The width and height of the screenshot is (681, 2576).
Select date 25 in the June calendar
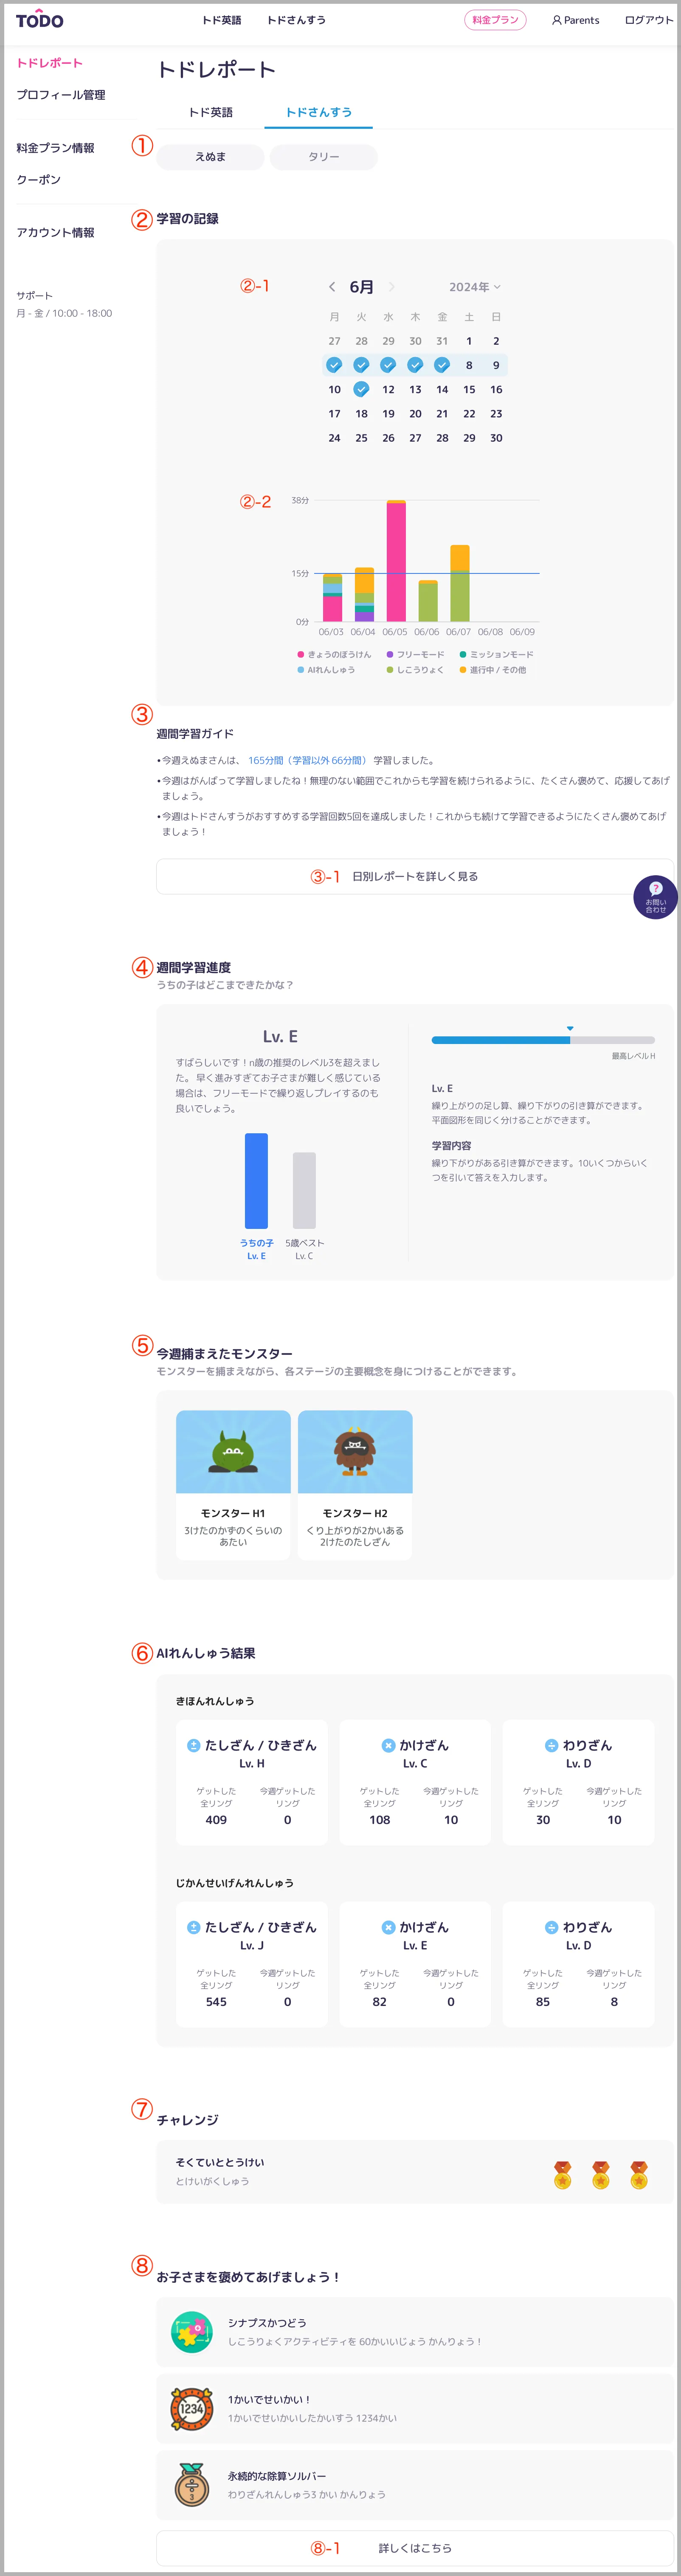pyautogui.click(x=361, y=438)
